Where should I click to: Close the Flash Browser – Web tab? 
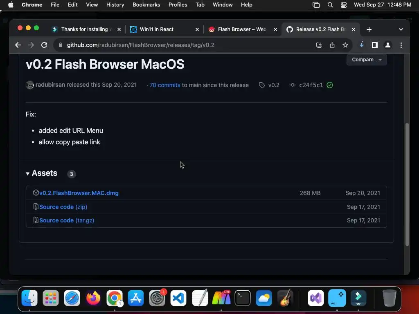(275, 29)
